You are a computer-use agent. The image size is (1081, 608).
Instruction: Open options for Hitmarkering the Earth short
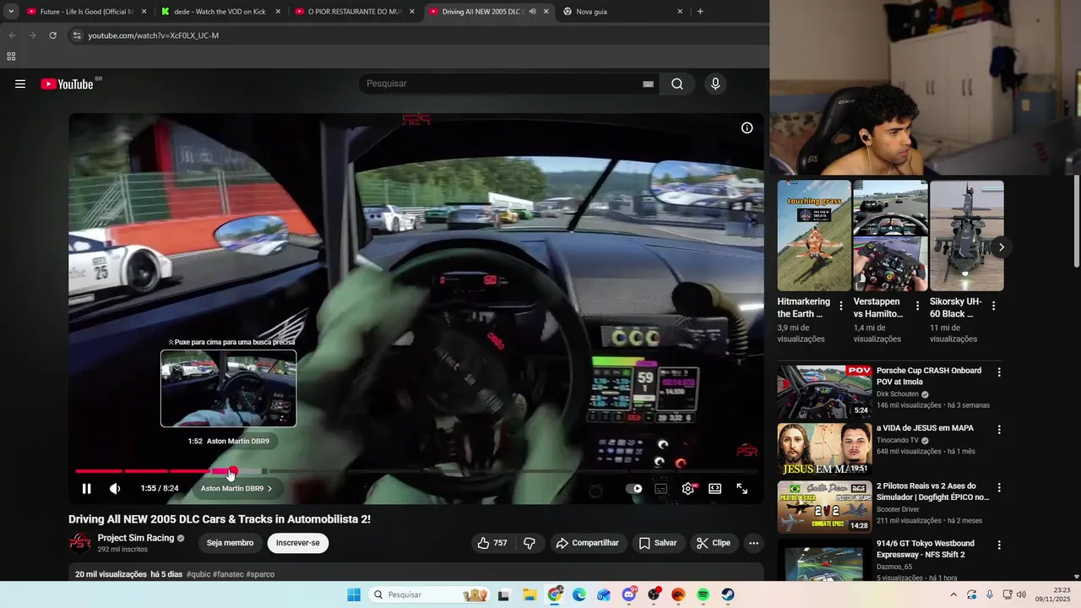point(840,306)
